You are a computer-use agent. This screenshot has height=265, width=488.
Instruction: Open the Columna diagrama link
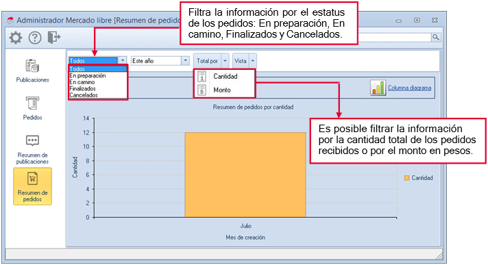[410, 88]
